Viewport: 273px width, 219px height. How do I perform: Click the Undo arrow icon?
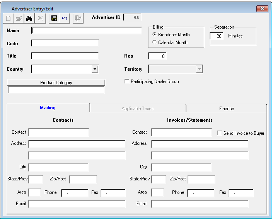click(65, 18)
